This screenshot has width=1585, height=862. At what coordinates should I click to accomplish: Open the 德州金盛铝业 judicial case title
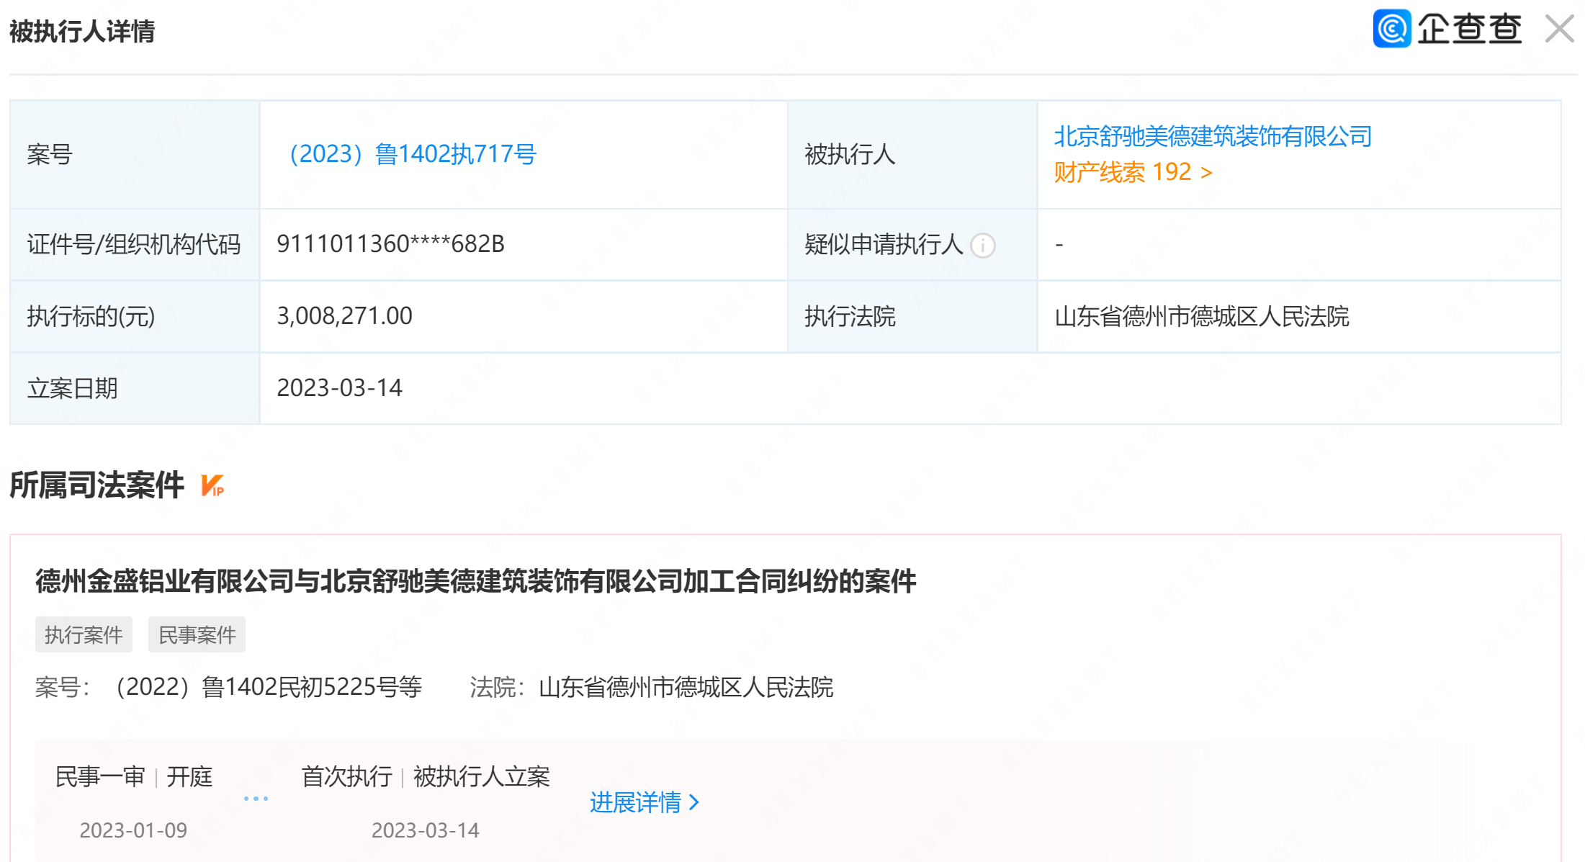click(x=475, y=581)
